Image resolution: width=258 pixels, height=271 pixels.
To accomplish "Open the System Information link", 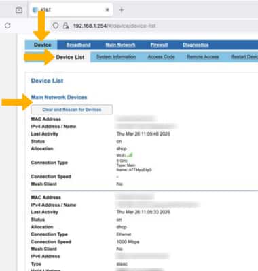I will click(x=116, y=57).
